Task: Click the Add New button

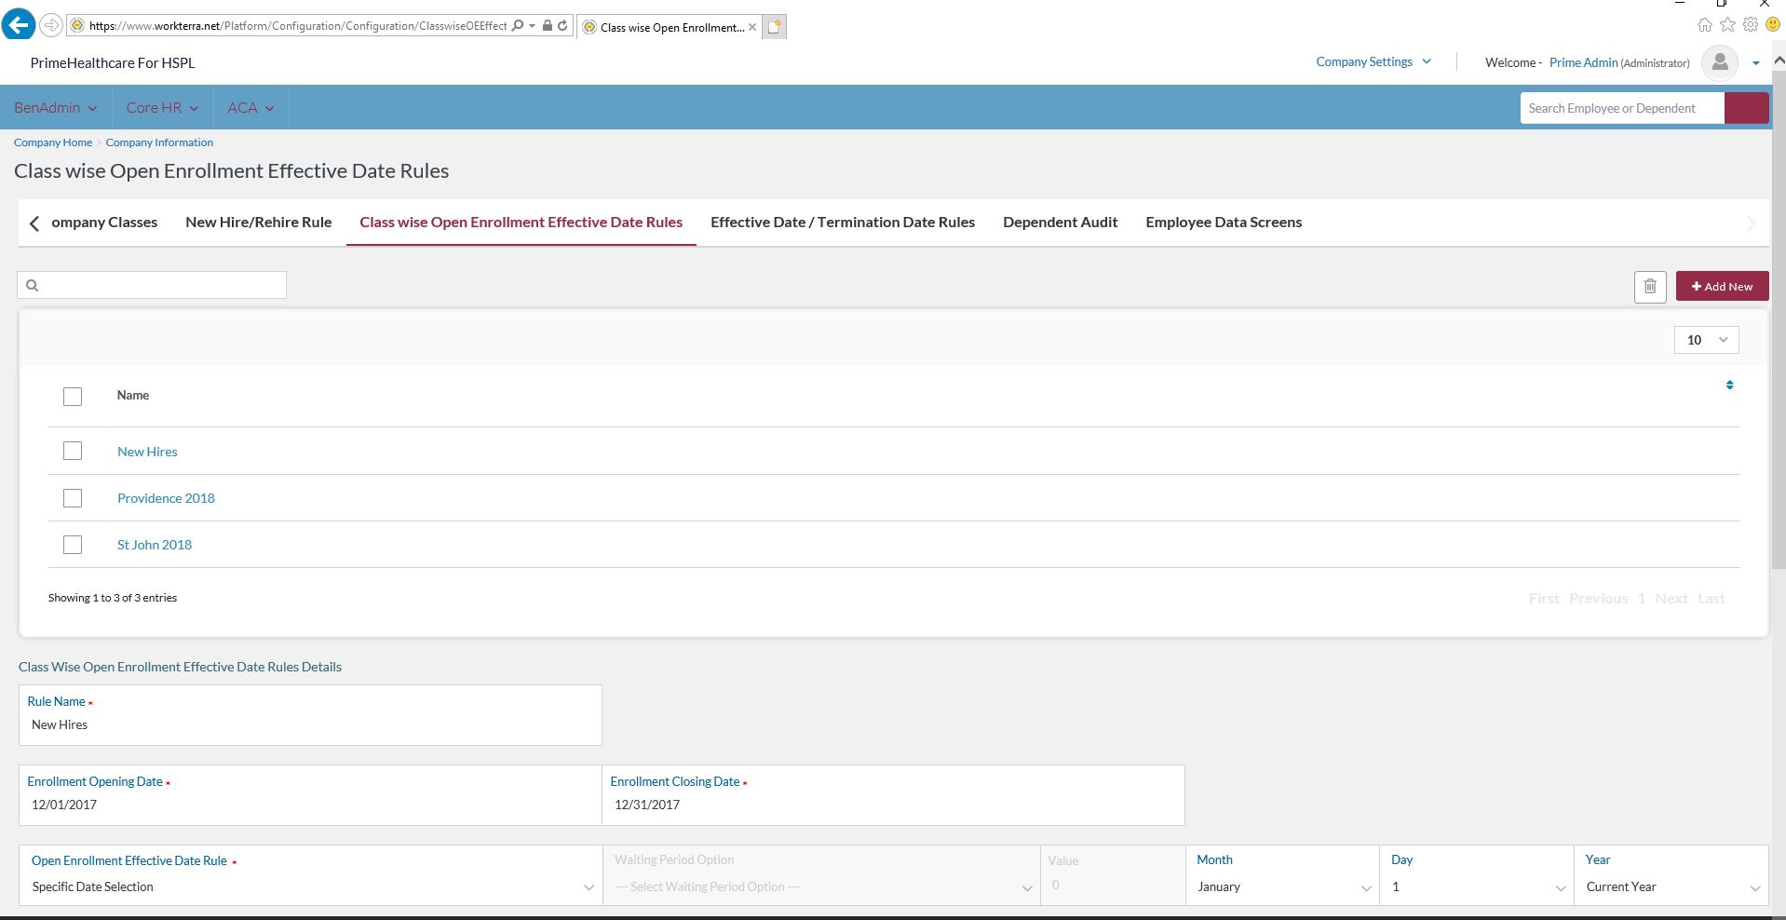Action: coord(1722,287)
